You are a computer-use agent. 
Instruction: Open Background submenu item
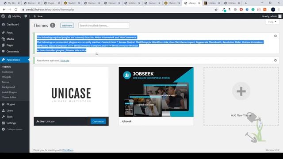point(8,87)
